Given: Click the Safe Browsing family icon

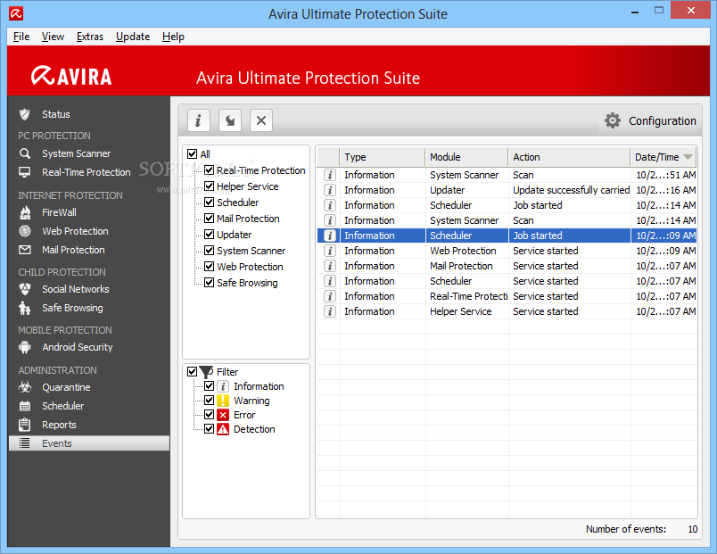Looking at the screenshot, I should (x=25, y=309).
